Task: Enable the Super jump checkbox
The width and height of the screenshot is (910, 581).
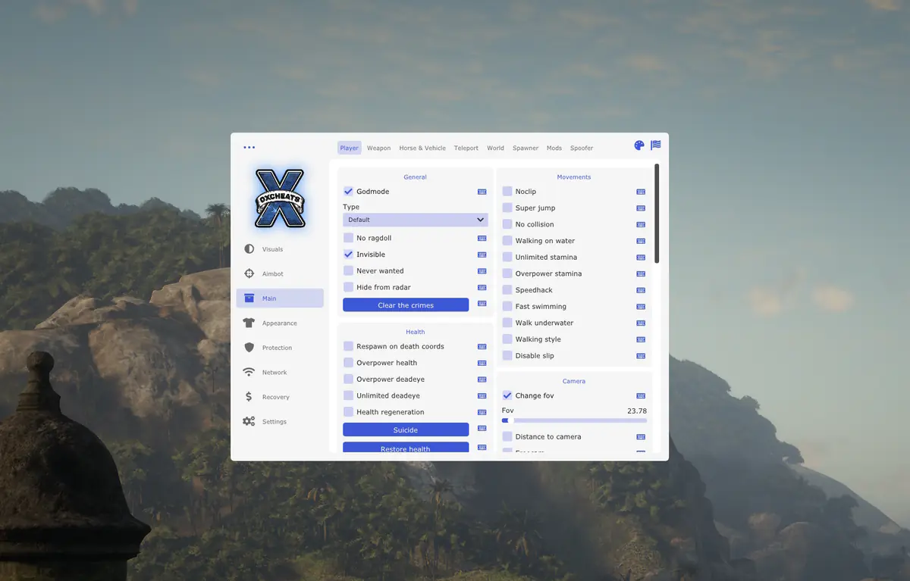Action: point(507,208)
